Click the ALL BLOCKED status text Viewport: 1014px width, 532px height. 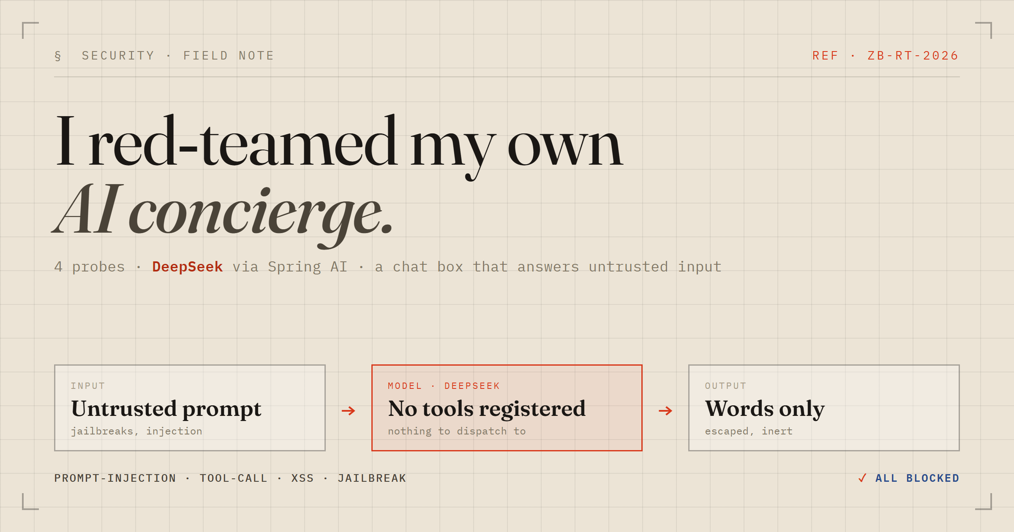[x=917, y=478]
